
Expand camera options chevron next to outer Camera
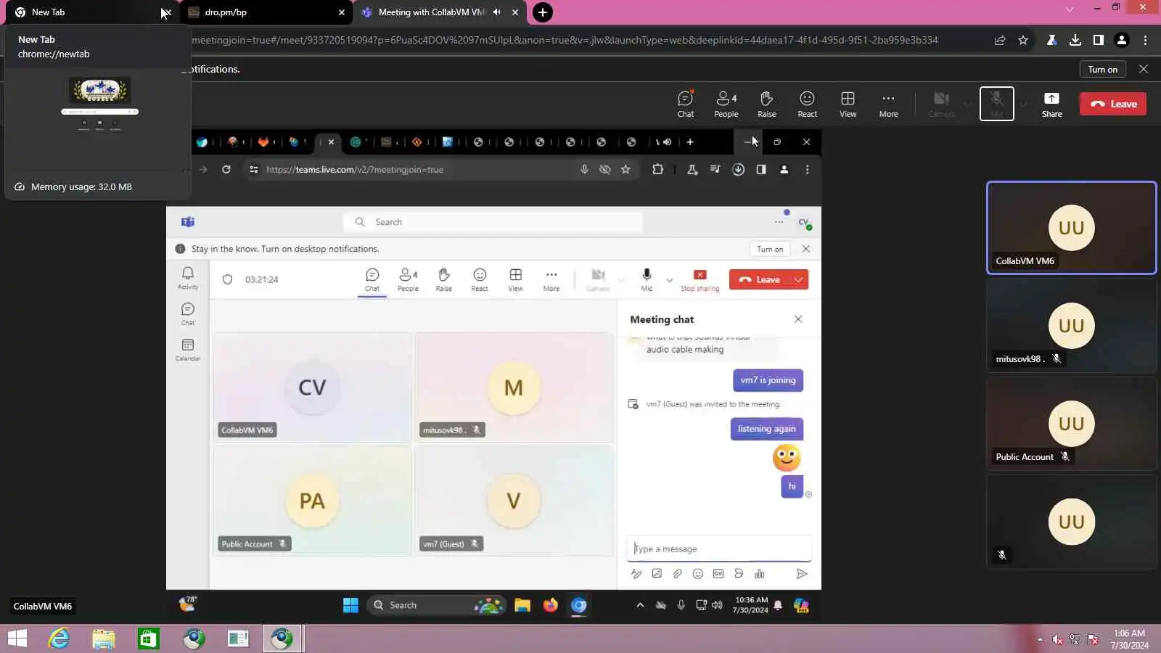coord(967,104)
